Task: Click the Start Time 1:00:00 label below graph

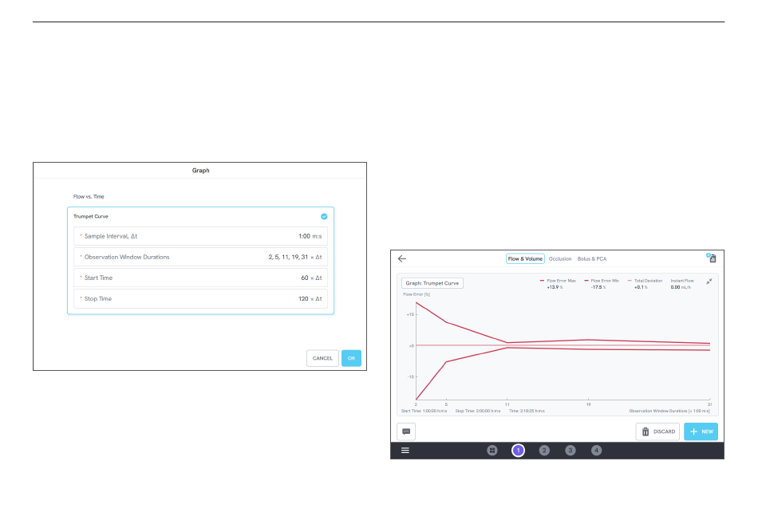Action: (x=424, y=411)
